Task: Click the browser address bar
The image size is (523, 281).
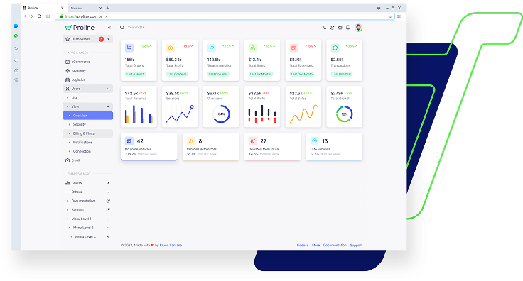Action: coord(225,16)
